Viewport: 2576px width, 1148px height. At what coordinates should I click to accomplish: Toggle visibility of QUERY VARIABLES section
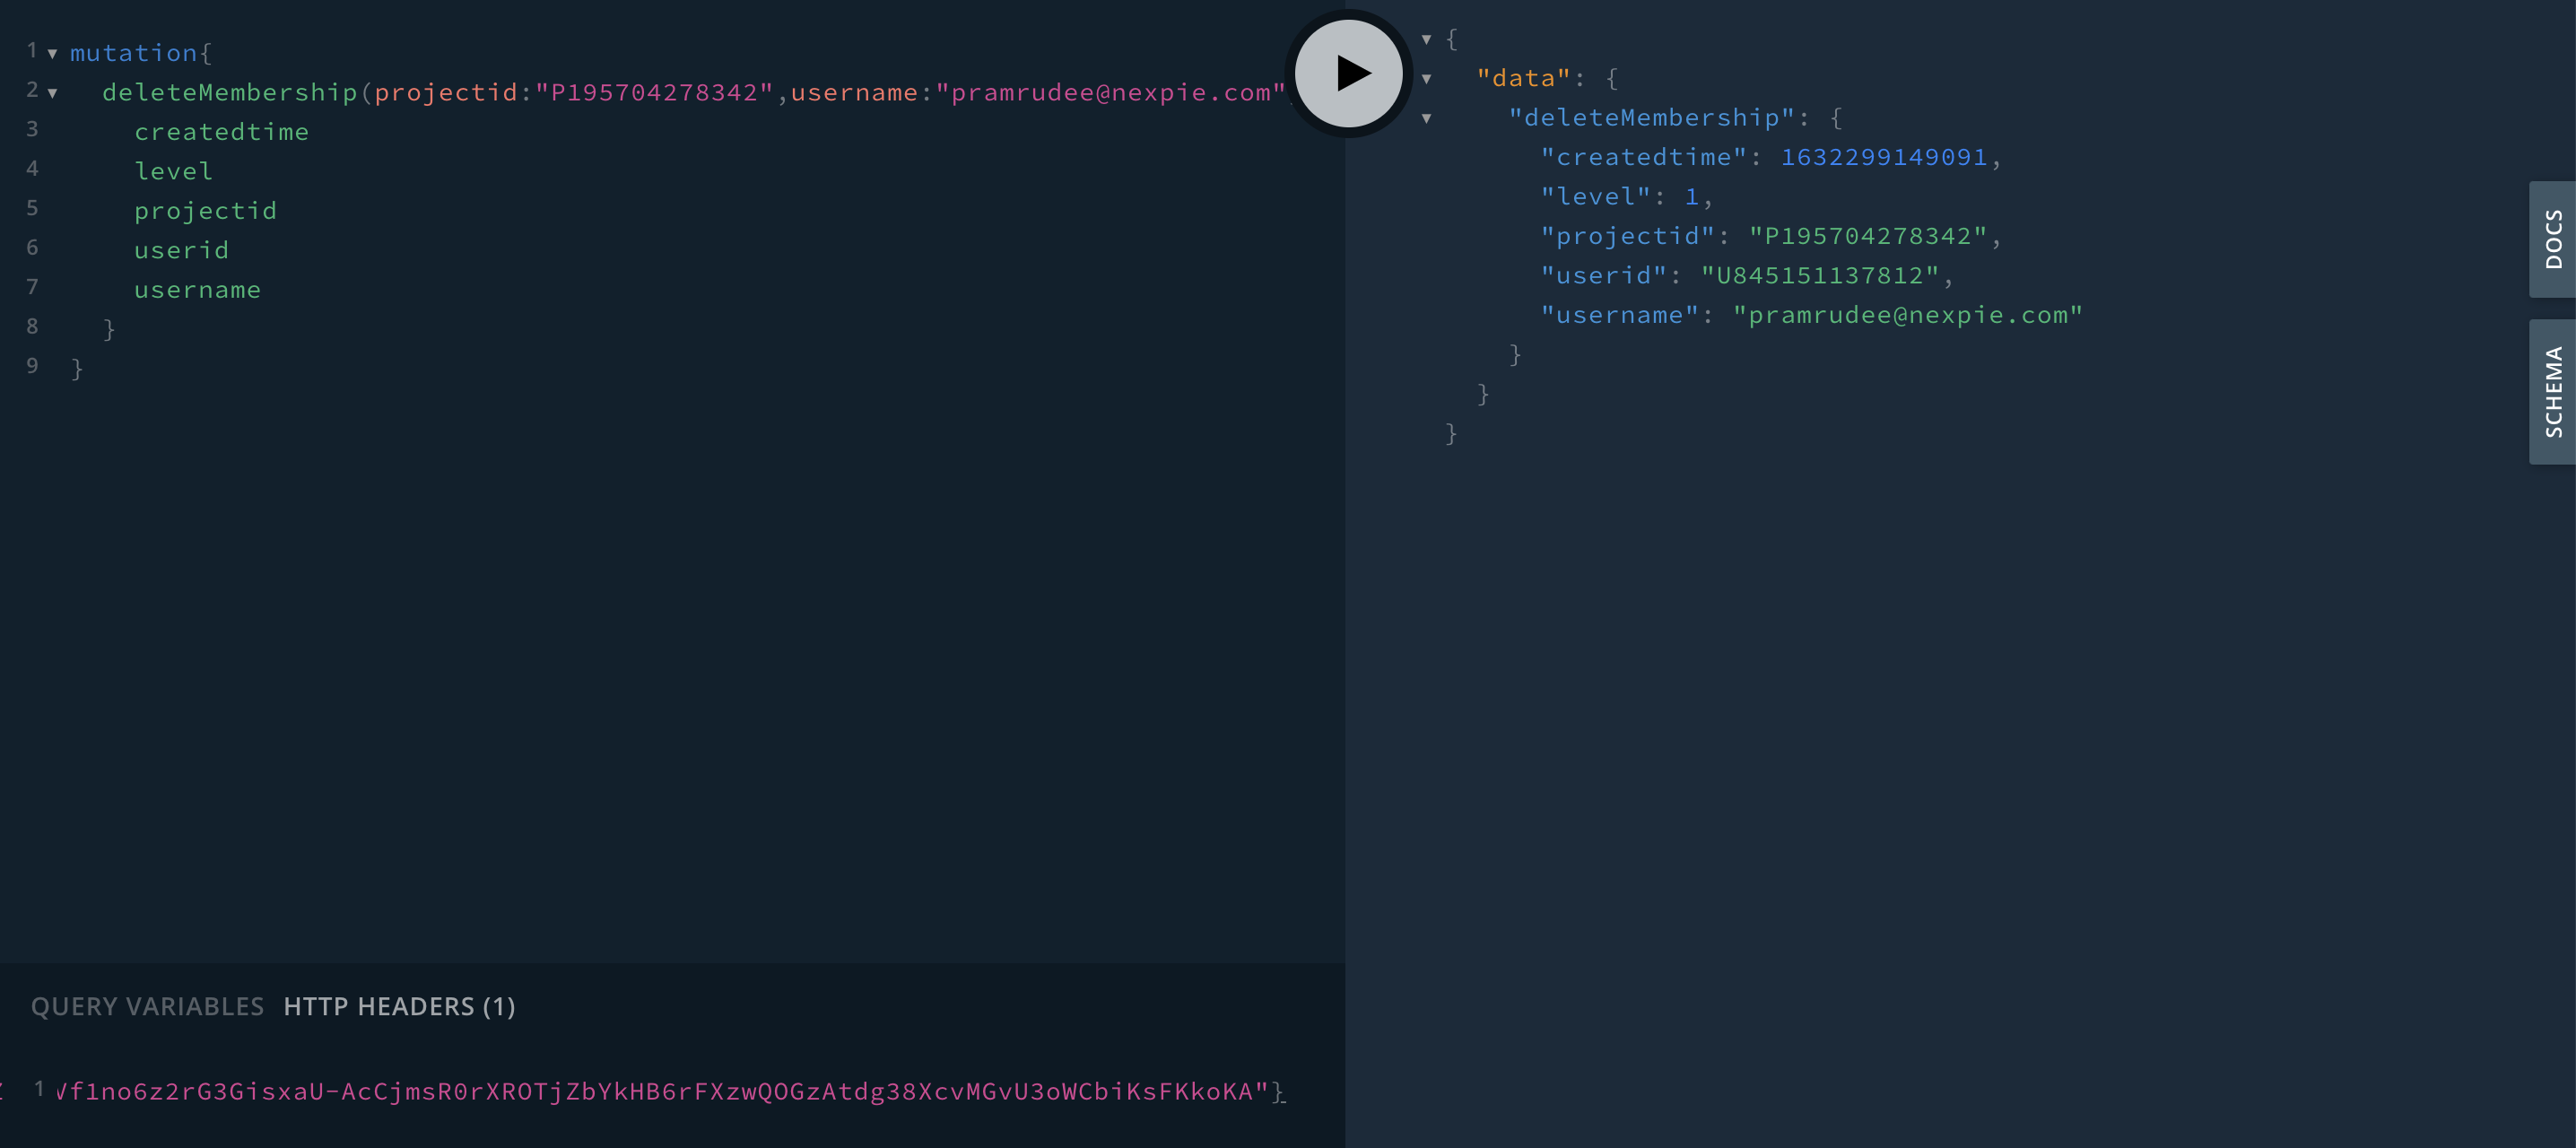[x=148, y=1007]
